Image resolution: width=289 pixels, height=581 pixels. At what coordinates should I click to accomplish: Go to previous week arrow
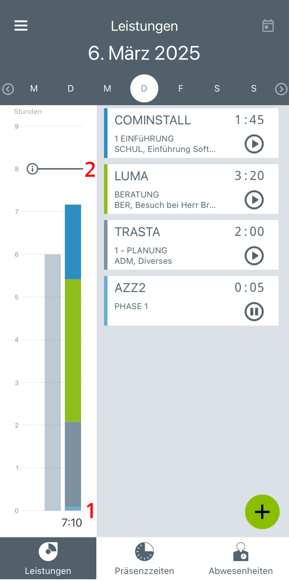click(8, 89)
